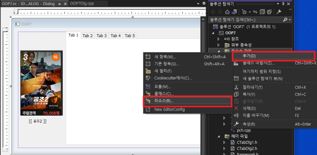Select the 헤더 파일 folder
Viewport: 317px width, 155px height.
(x=239, y=136)
